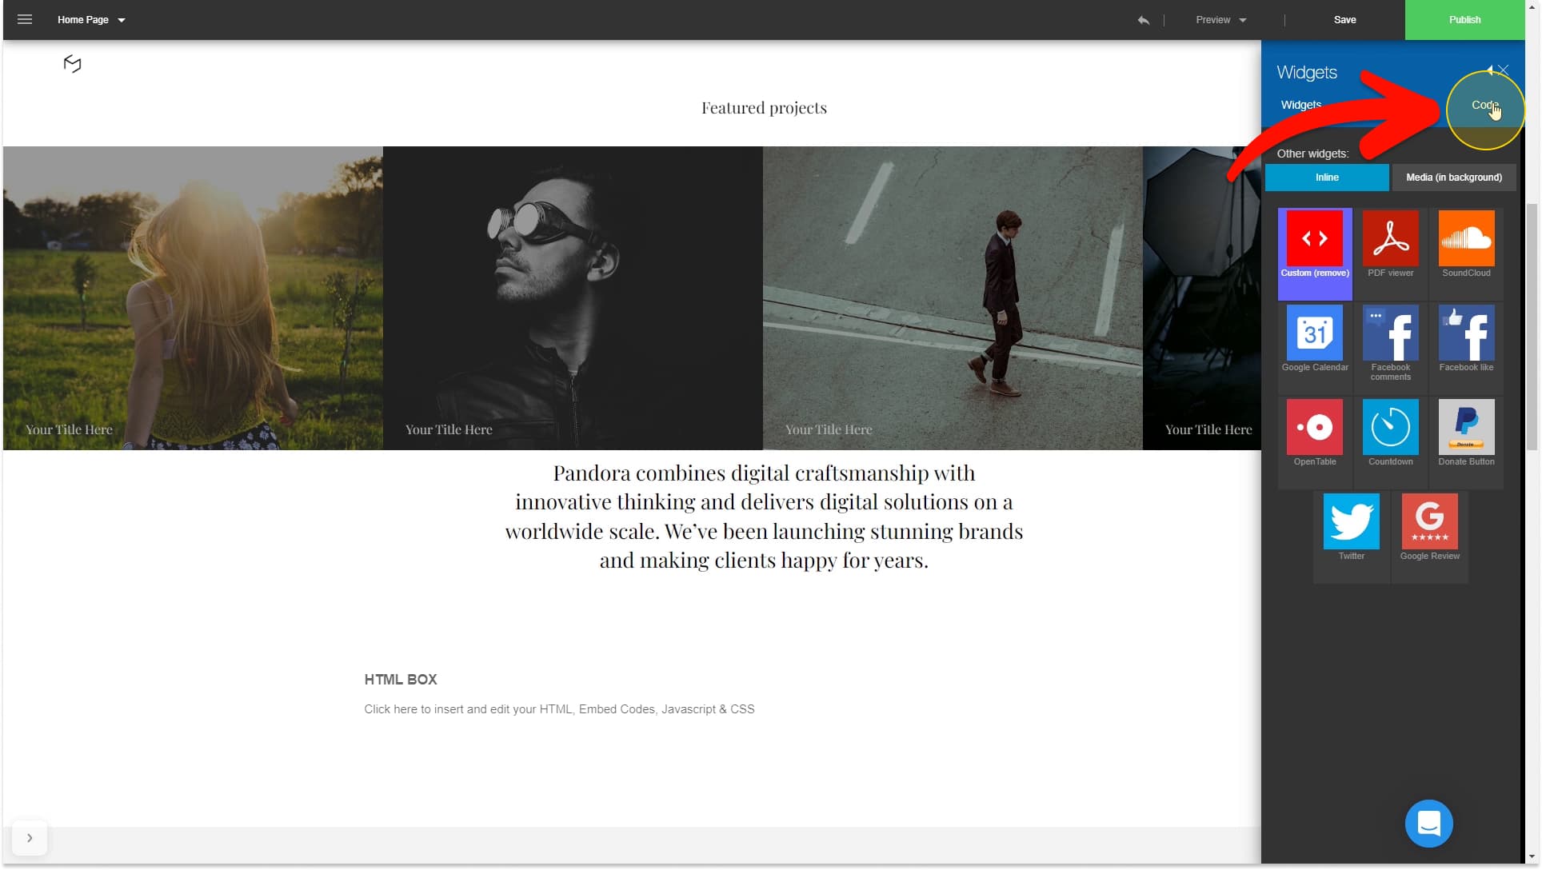This screenshot has height=870, width=1542.
Task: Click the insert HTML embed codes text
Action: pyautogui.click(x=559, y=709)
